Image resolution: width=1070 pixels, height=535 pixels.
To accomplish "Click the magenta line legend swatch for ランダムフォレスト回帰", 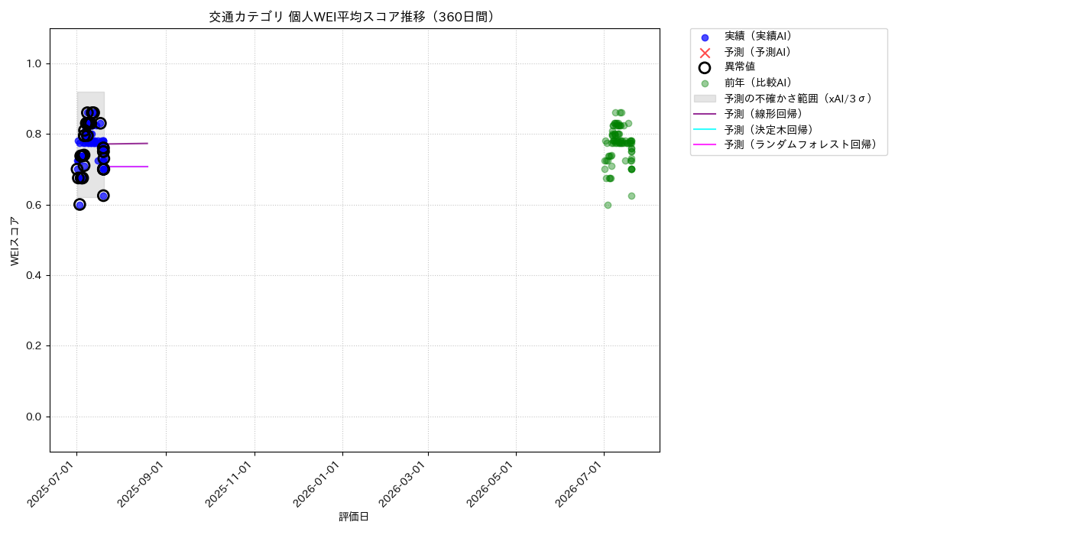I will 705,144.
